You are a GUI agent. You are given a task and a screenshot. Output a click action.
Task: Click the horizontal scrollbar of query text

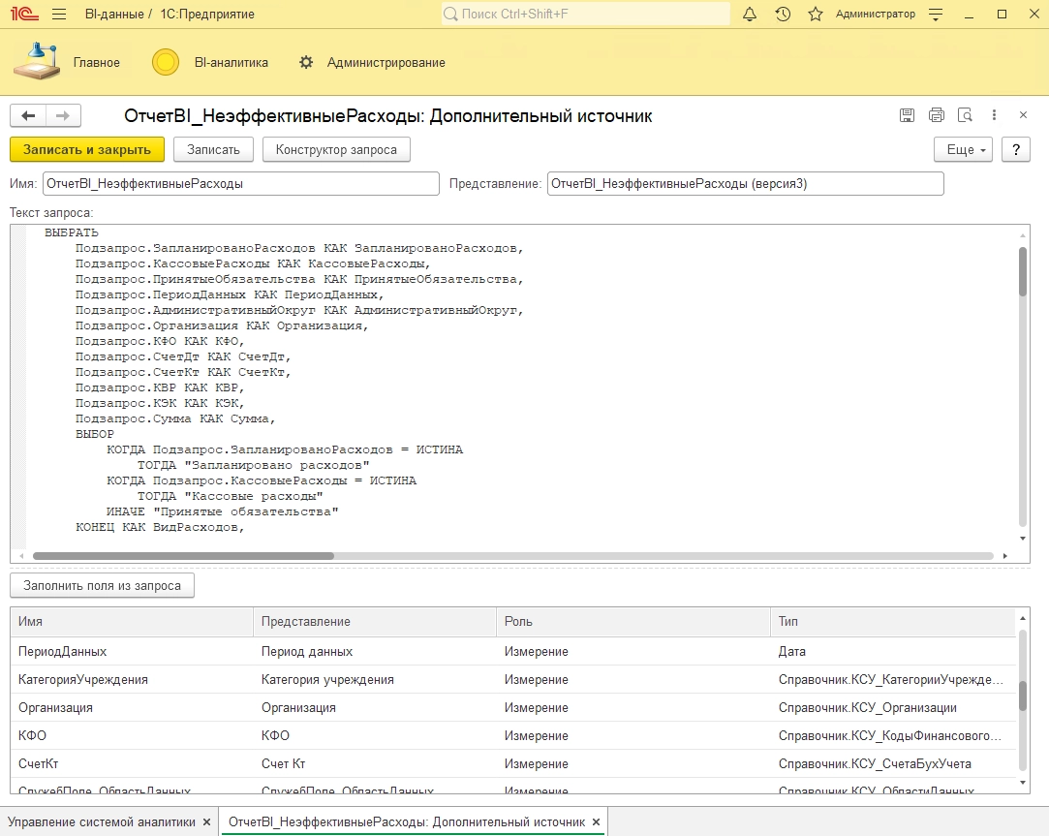184,556
